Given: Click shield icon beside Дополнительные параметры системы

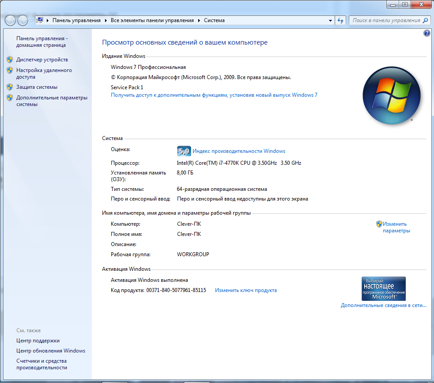Looking at the screenshot, I should tap(10, 98).
